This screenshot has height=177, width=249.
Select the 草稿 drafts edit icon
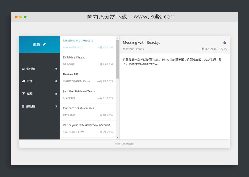point(23,94)
